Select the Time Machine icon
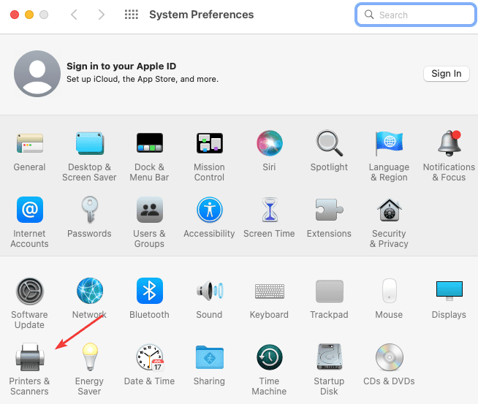 [x=269, y=358]
